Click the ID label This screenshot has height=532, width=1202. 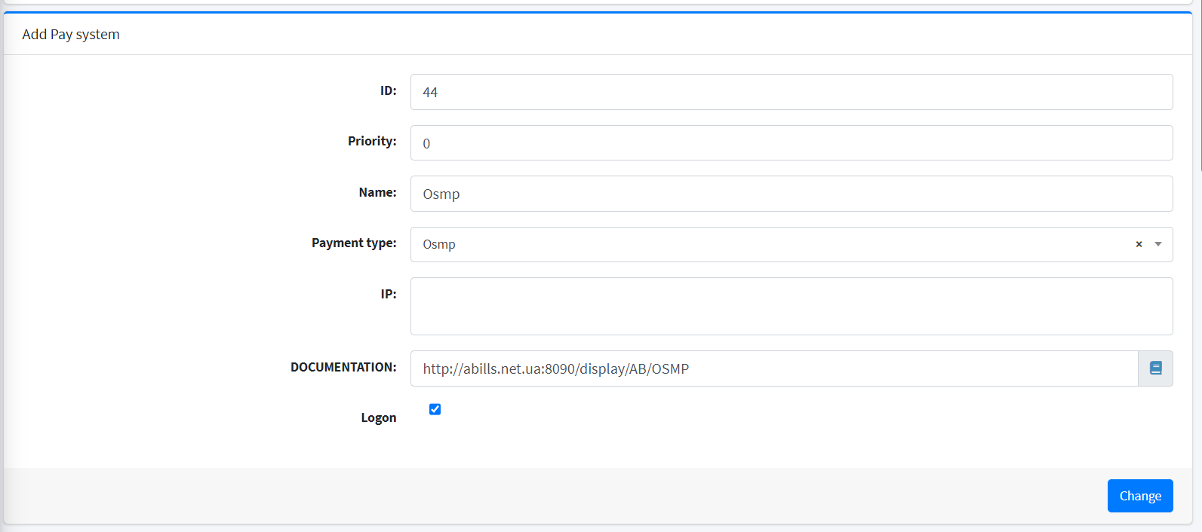click(388, 90)
